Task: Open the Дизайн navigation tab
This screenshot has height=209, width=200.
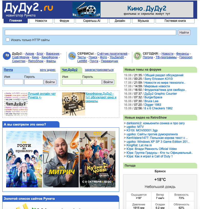Action: point(120,21)
